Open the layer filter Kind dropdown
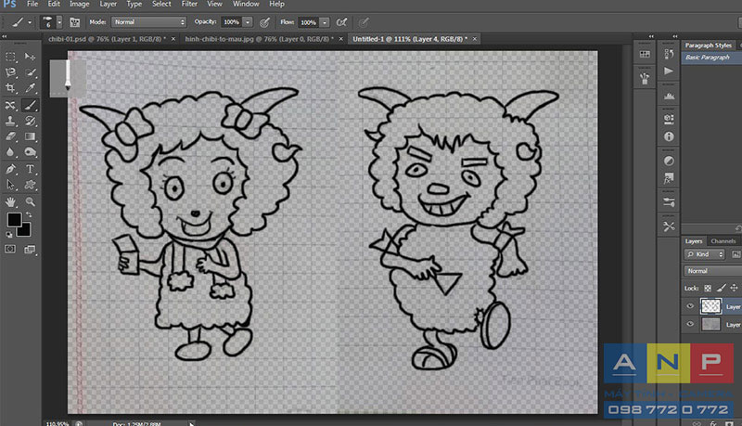This screenshot has width=742, height=426. [x=704, y=254]
